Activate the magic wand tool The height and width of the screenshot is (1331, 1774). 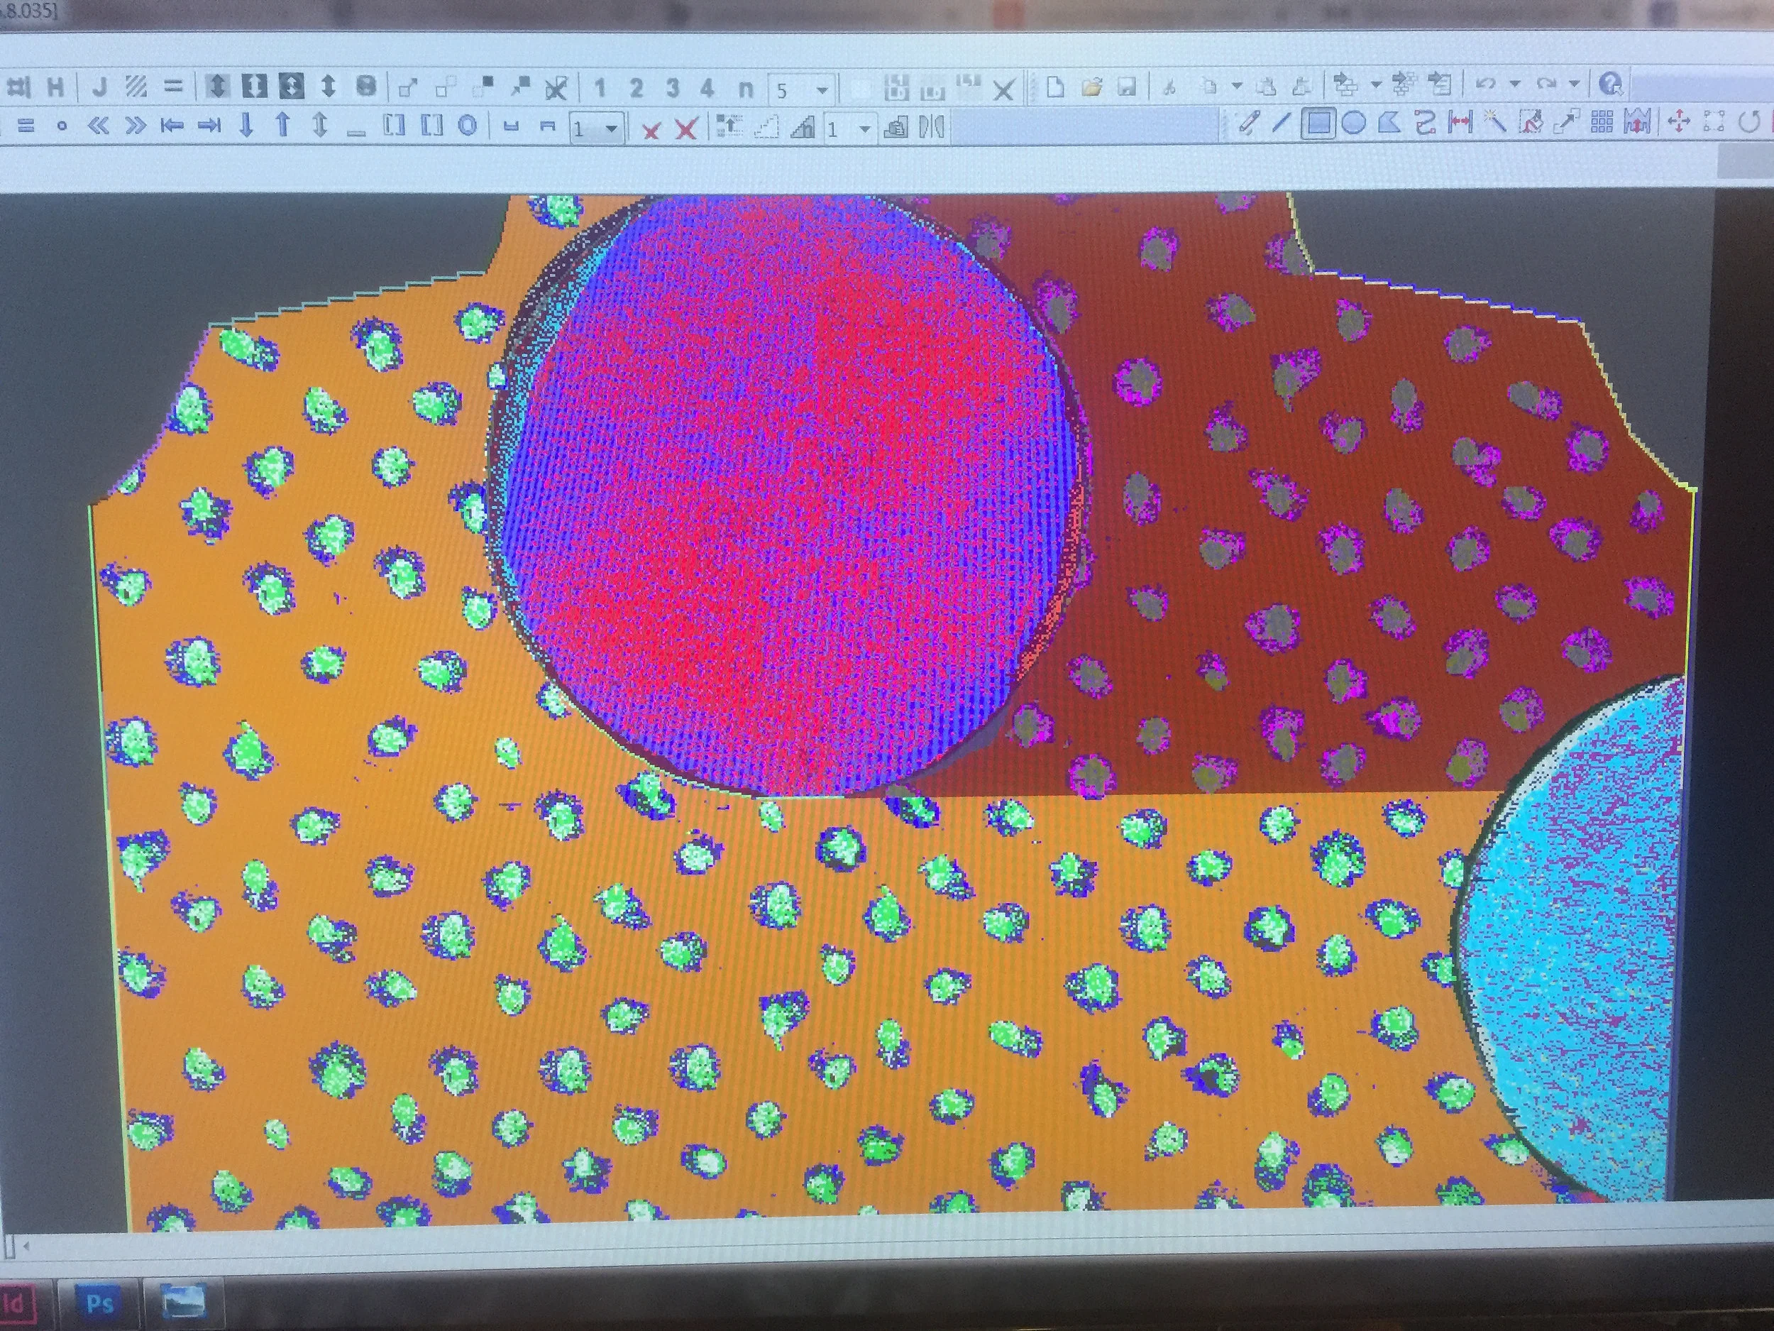[x=1494, y=123]
